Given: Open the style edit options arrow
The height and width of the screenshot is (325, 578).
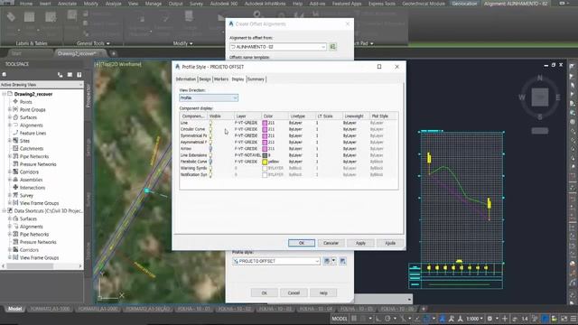Looking at the screenshot, I should point(333,261).
